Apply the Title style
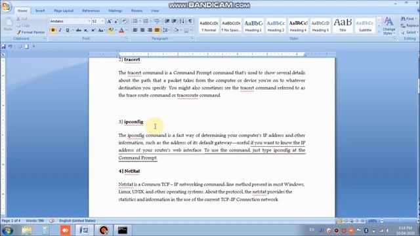420x236 pixels. coord(343,26)
